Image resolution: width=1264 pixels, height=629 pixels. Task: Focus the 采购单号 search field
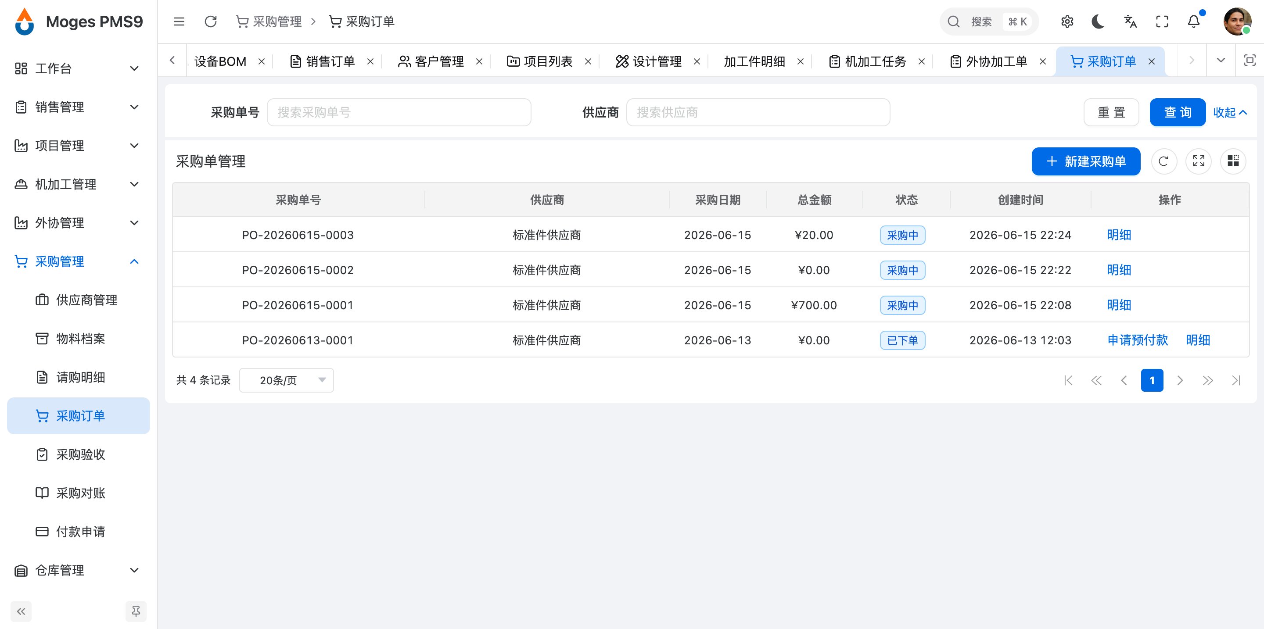coord(399,112)
